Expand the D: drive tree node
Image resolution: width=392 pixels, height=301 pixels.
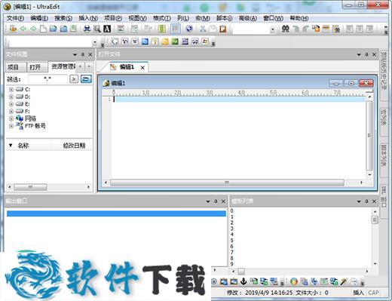click(x=11, y=97)
